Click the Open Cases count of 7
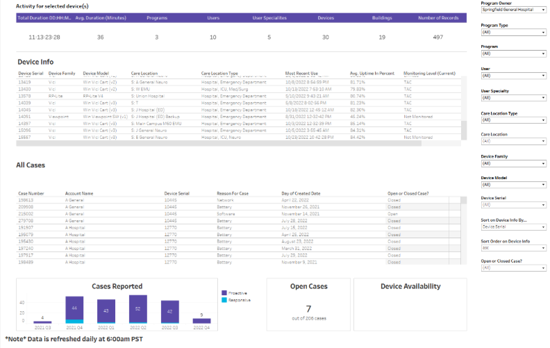The width and height of the screenshot is (550, 348). click(x=308, y=307)
